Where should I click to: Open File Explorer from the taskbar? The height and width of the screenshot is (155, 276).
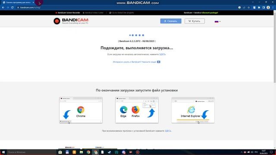(x=81, y=152)
